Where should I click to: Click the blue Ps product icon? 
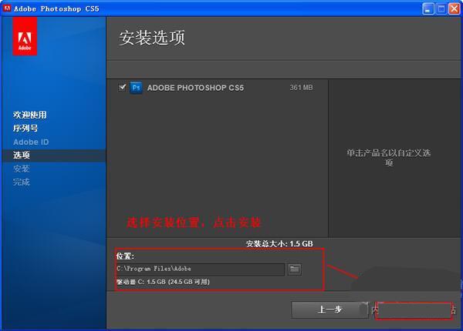click(136, 88)
